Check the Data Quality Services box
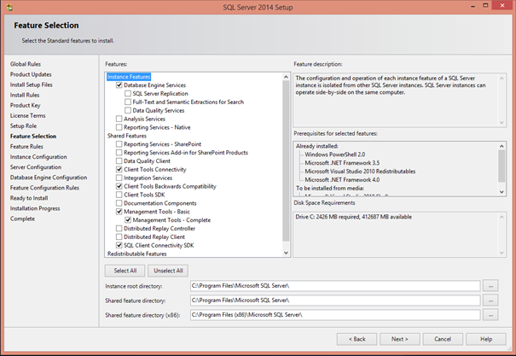This screenshot has height=356, width=516. pos(128,110)
